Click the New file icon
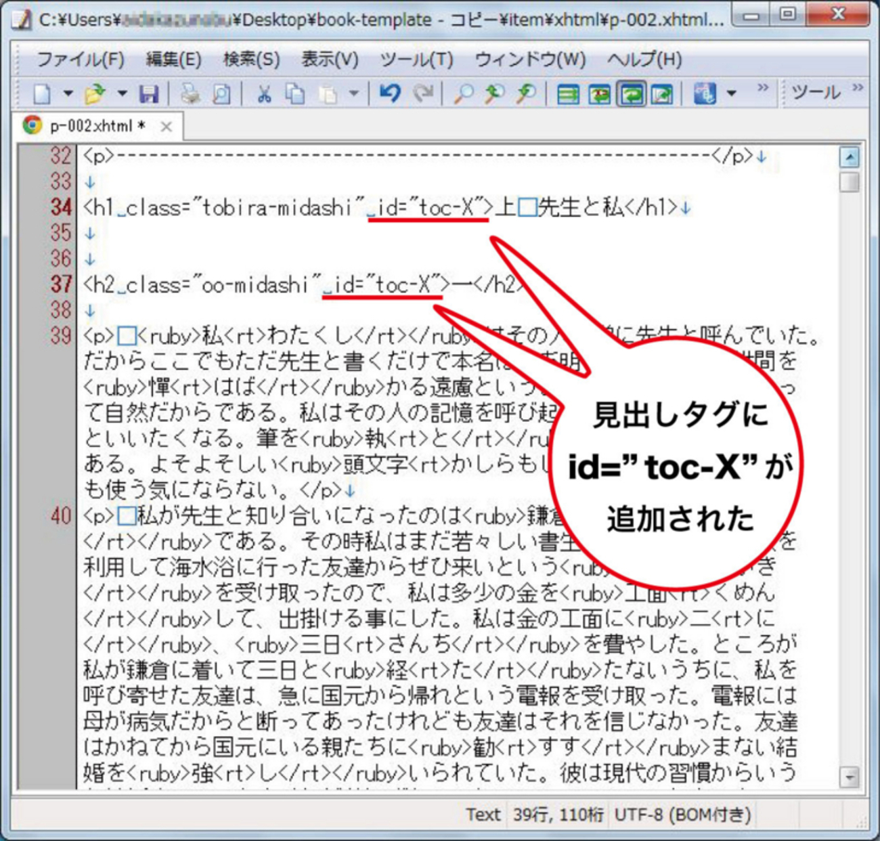 tap(42, 93)
